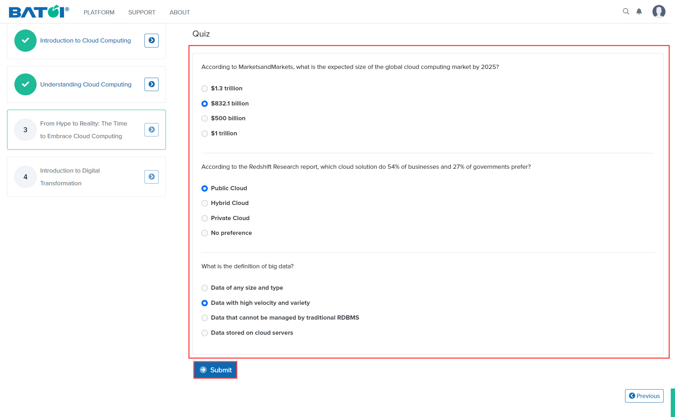The height and width of the screenshot is (417, 675).
Task: Select the $832.1 billion radio button
Action: (x=204, y=103)
